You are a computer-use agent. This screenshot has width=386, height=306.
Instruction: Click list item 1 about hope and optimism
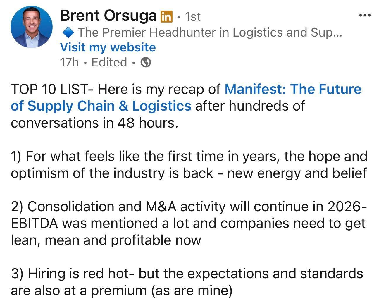coord(189,156)
